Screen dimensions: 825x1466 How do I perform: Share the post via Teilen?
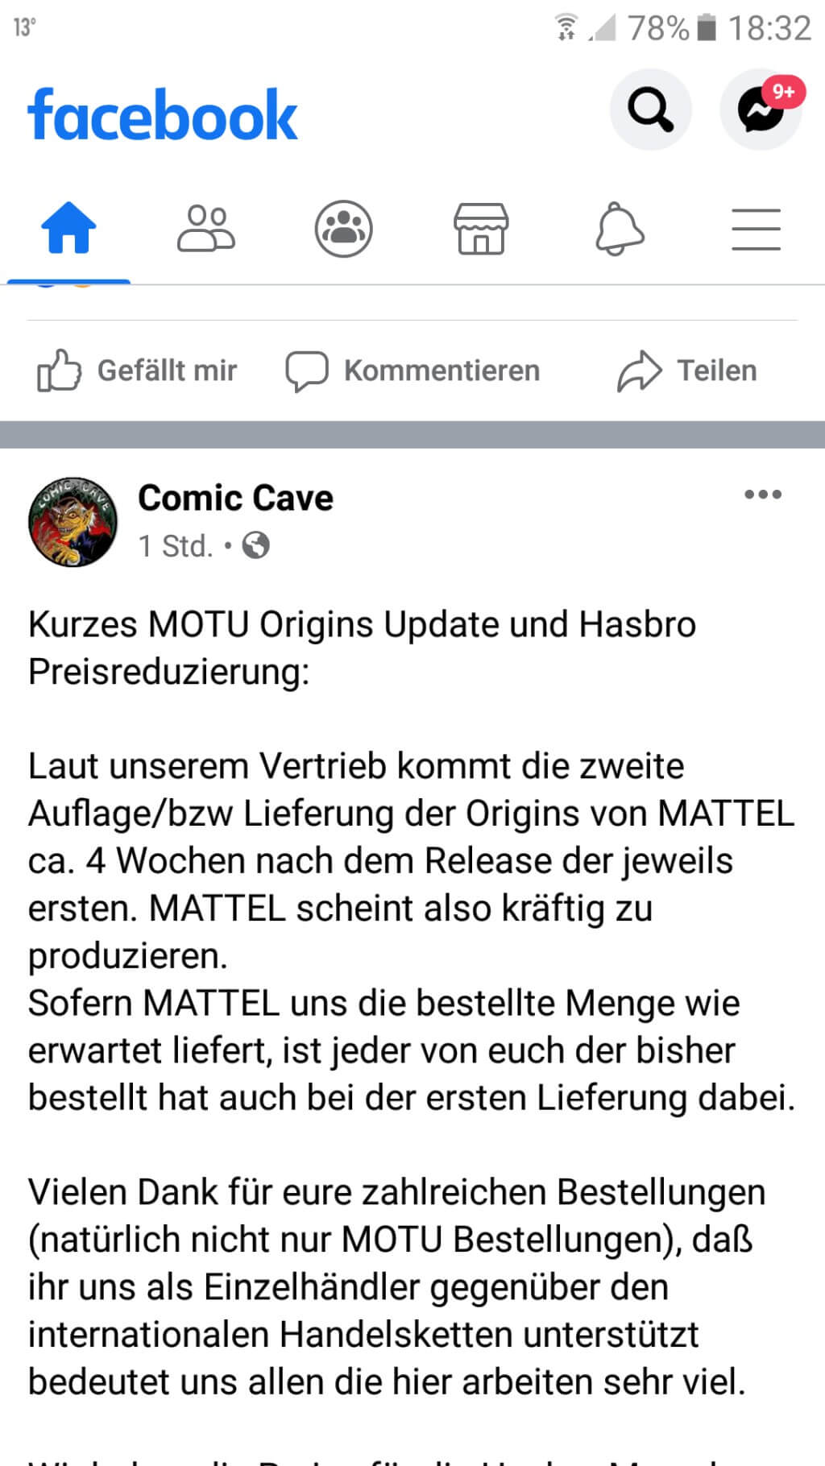[x=687, y=371]
